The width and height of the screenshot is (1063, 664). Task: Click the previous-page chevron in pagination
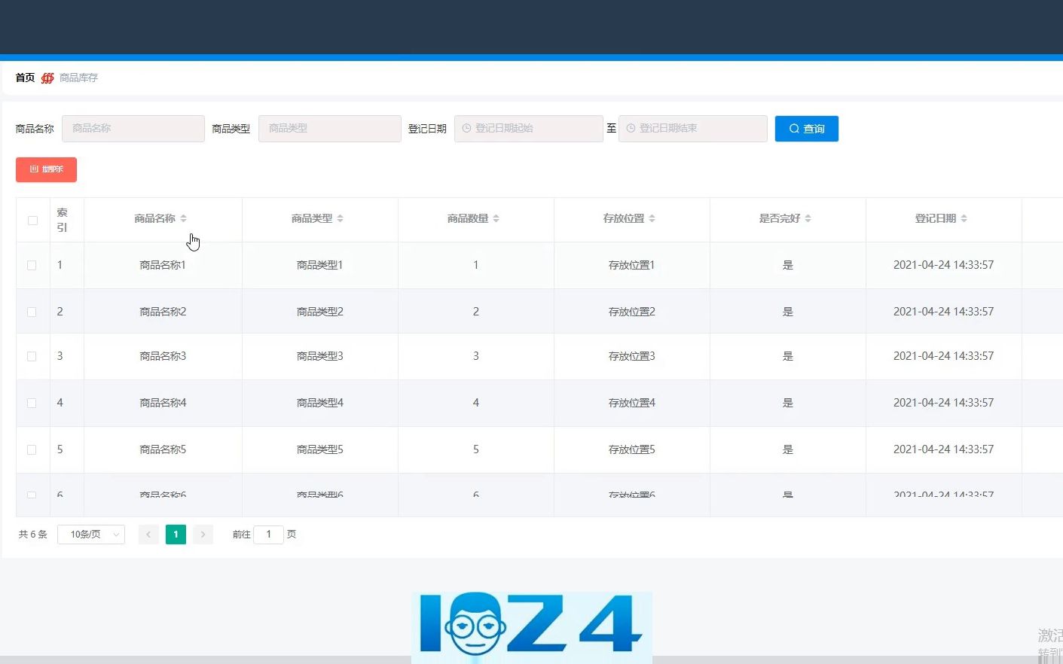[x=148, y=534]
